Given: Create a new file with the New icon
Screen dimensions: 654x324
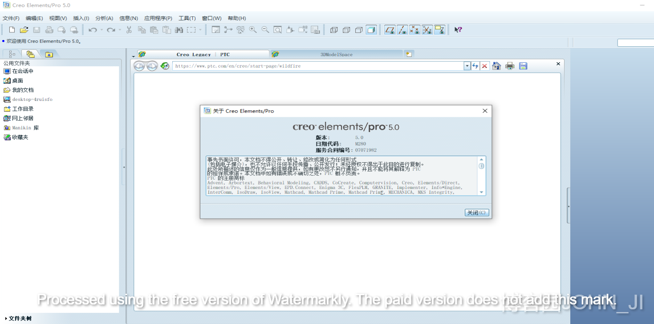Looking at the screenshot, I should coord(12,30).
